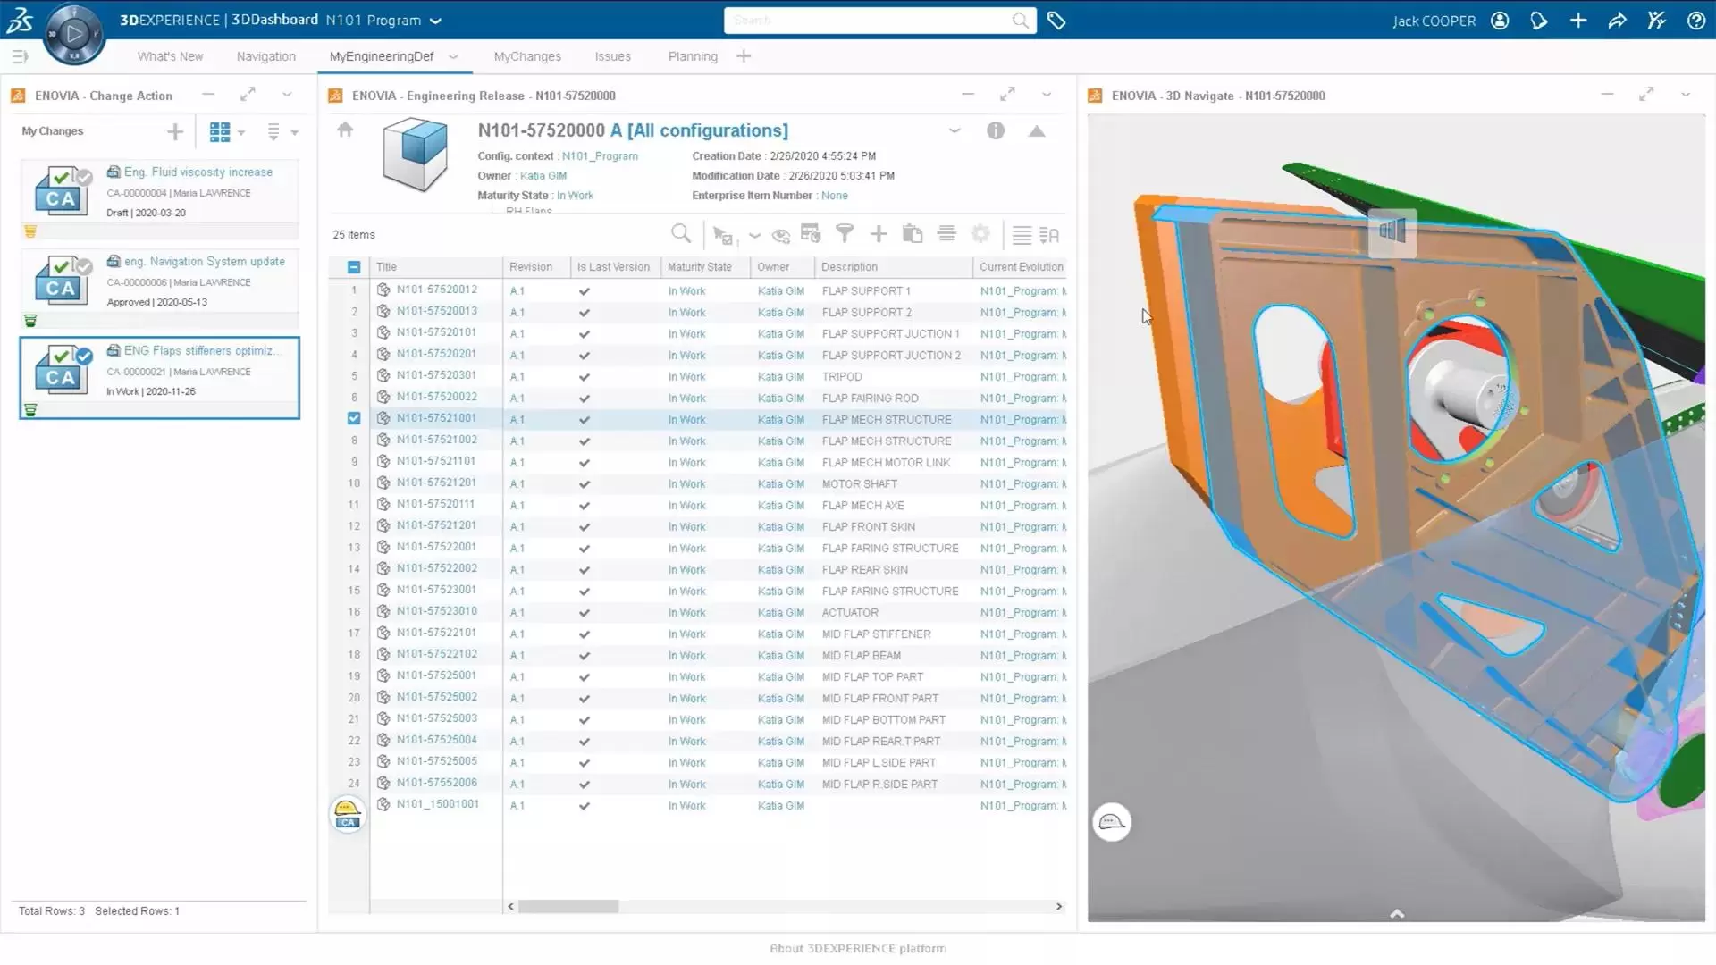
Task: Open the 3DEXPERIENCE compass
Action: coord(74,35)
